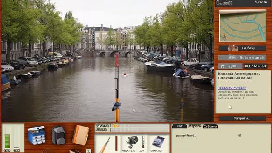Switch to the Игроки tab

click(x=195, y=126)
